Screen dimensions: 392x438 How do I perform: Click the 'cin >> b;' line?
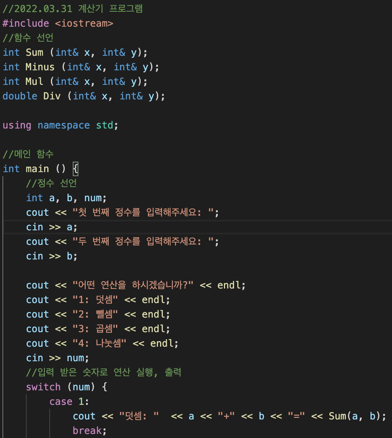52,256
